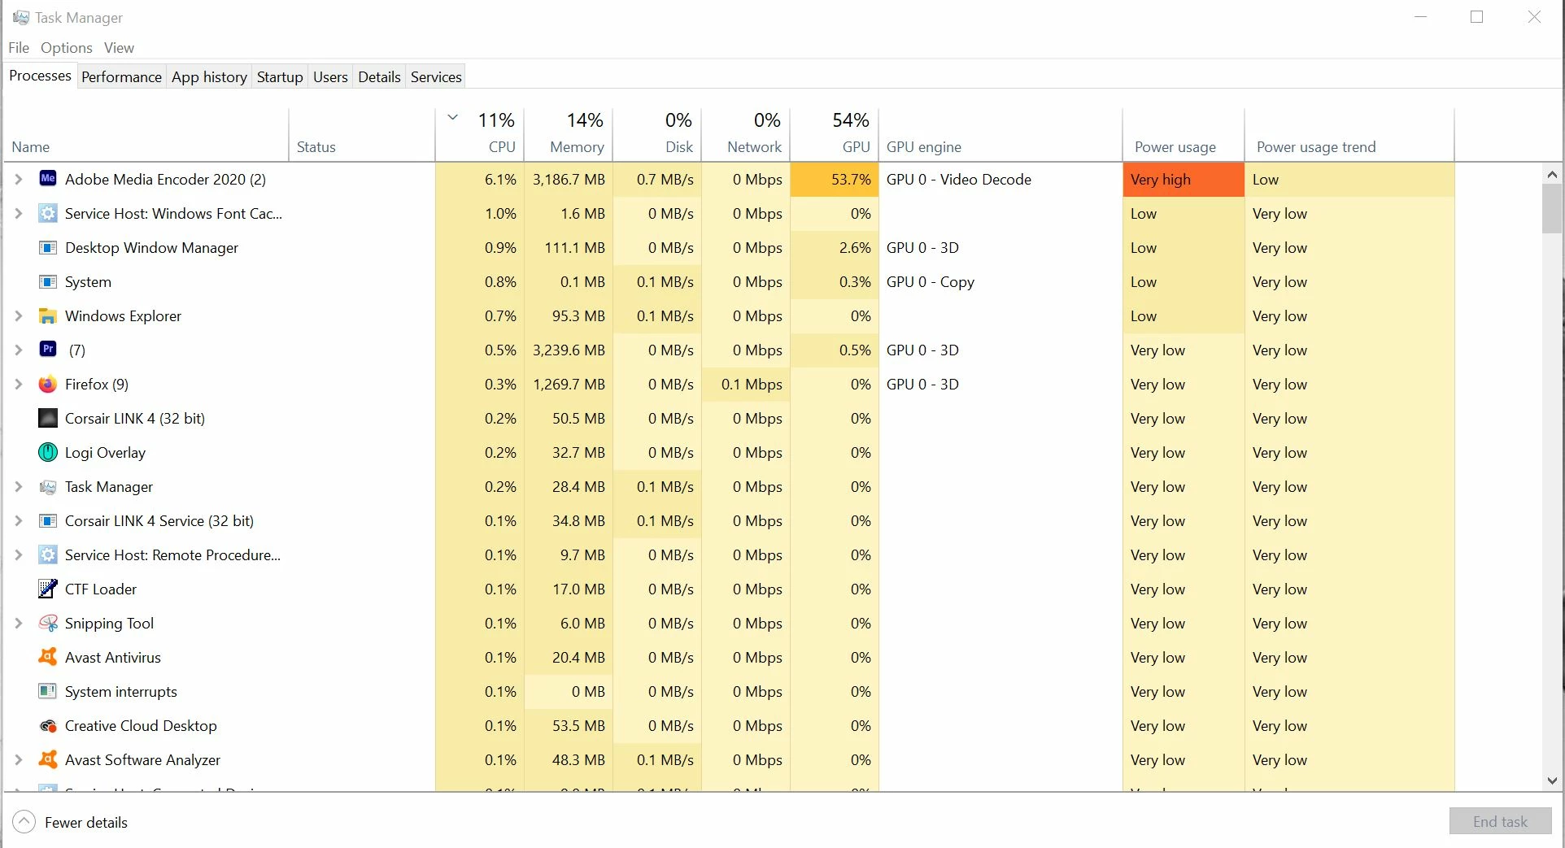
Task: Open the File menu
Action: point(19,48)
